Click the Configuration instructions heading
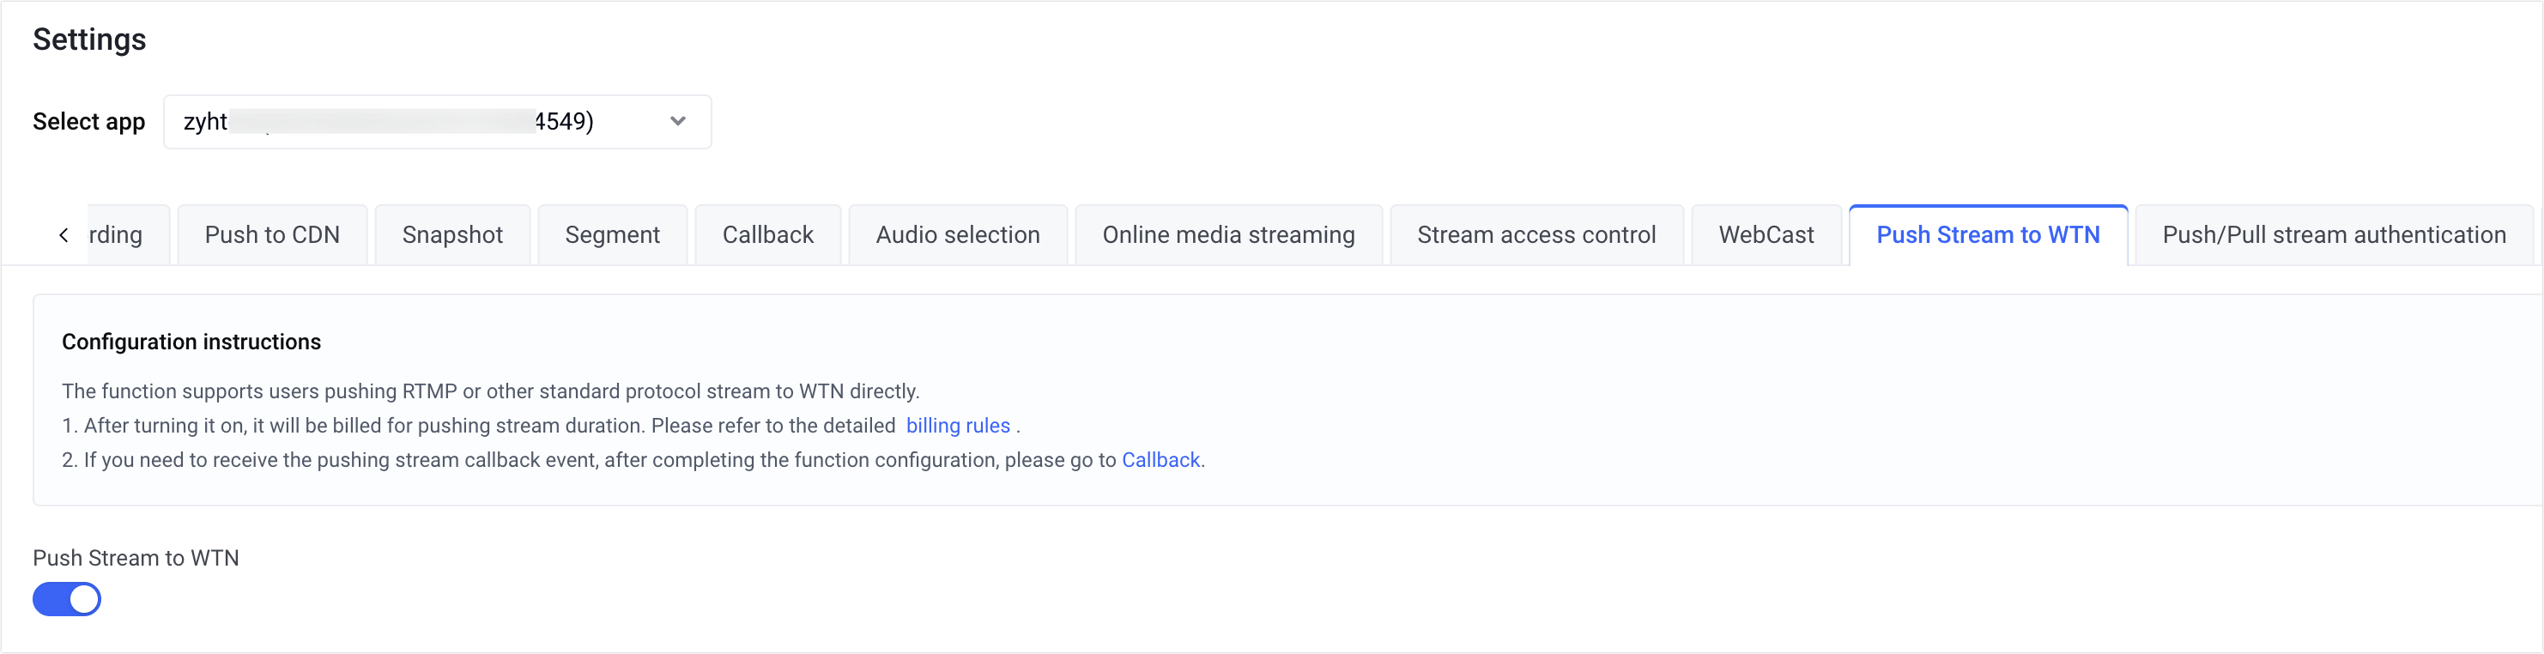Screen dimensions: 2544x654 (x=191, y=342)
